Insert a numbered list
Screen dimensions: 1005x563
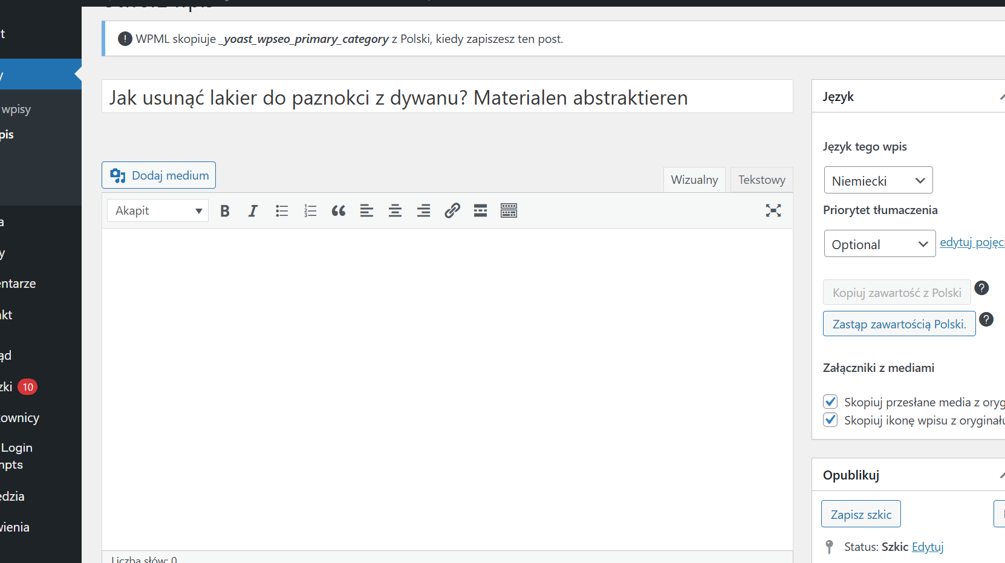[x=310, y=211]
